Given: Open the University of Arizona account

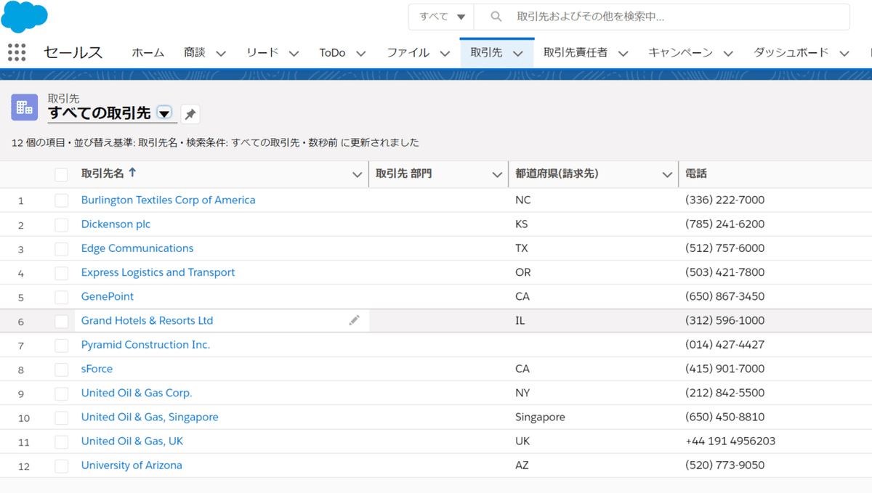Looking at the screenshot, I should (132, 465).
